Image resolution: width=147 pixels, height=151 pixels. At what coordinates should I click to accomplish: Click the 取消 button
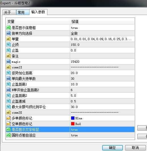point(135,148)
